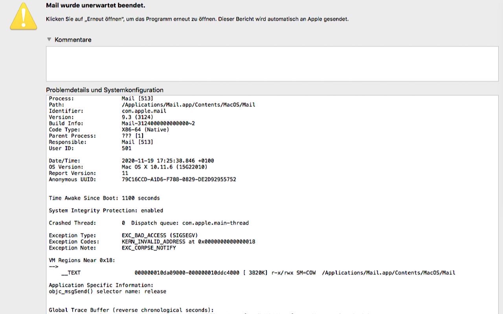Image resolution: width=503 pixels, height=314 pixels.
Task: Collapse the Kommentare disclosure triangle
Action: pyautogui.click(x=49, y=39)
